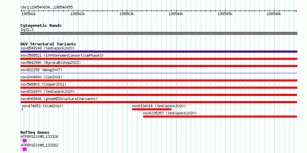The height and width of the screenshot is (153, 307).
Task: Click the nsv6335357 (Sedlazeck2020) red bar
Action: point(220,117)
